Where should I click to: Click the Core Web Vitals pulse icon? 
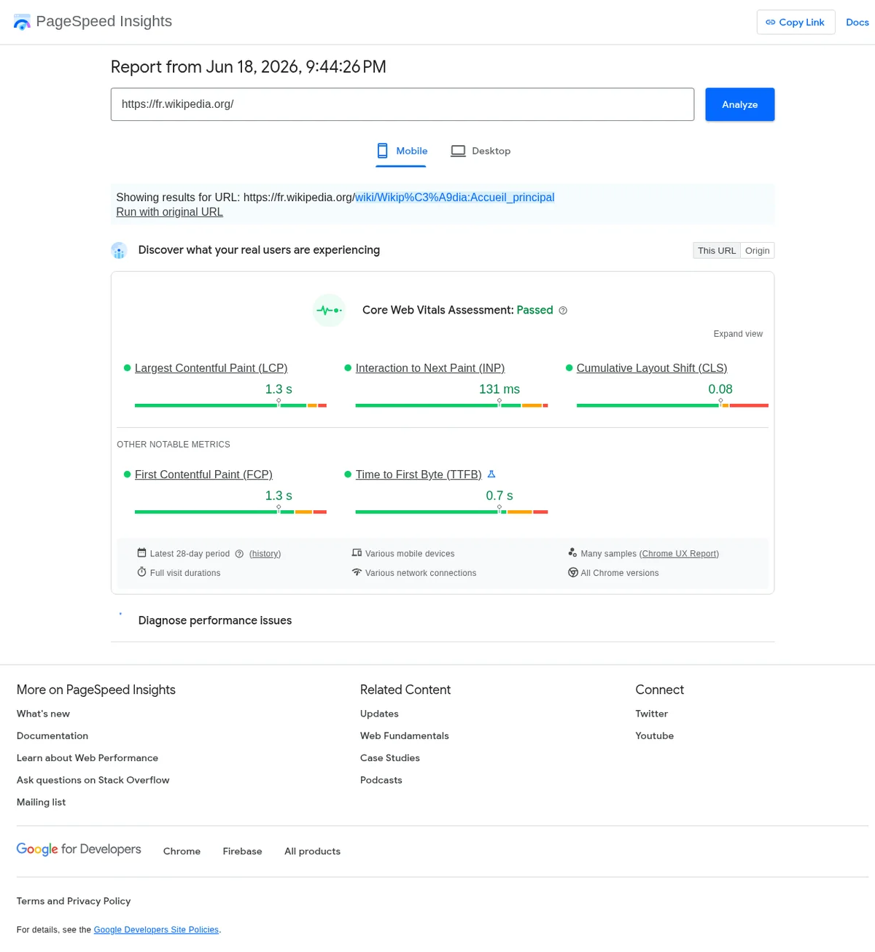[329, 311]
